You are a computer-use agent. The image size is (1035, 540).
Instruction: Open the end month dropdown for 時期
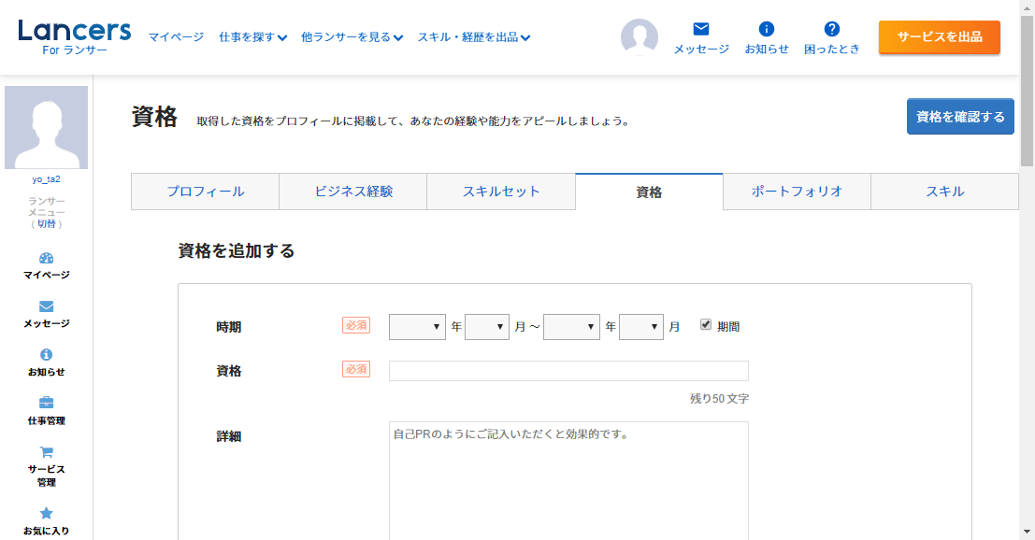[641, 327]
